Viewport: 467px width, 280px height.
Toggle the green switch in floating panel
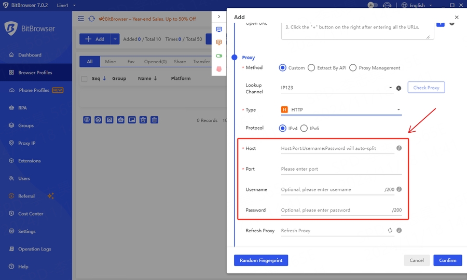click(219, 56)
